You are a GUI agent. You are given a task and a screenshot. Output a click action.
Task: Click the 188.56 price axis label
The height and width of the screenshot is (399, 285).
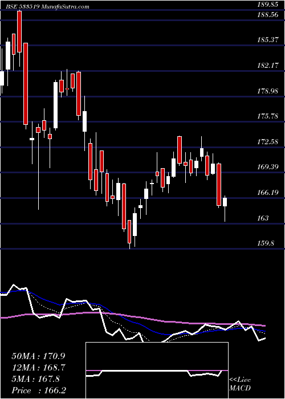point(268,15)
